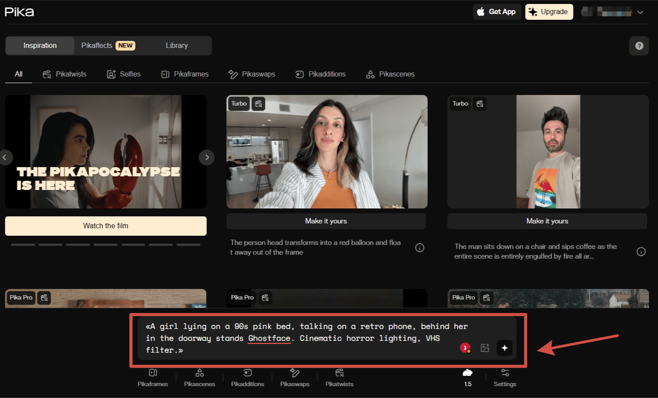Screen dimensions: 658x398
Task: Filter the gallery by Pikaswaps
Action: tap(252, 74)
